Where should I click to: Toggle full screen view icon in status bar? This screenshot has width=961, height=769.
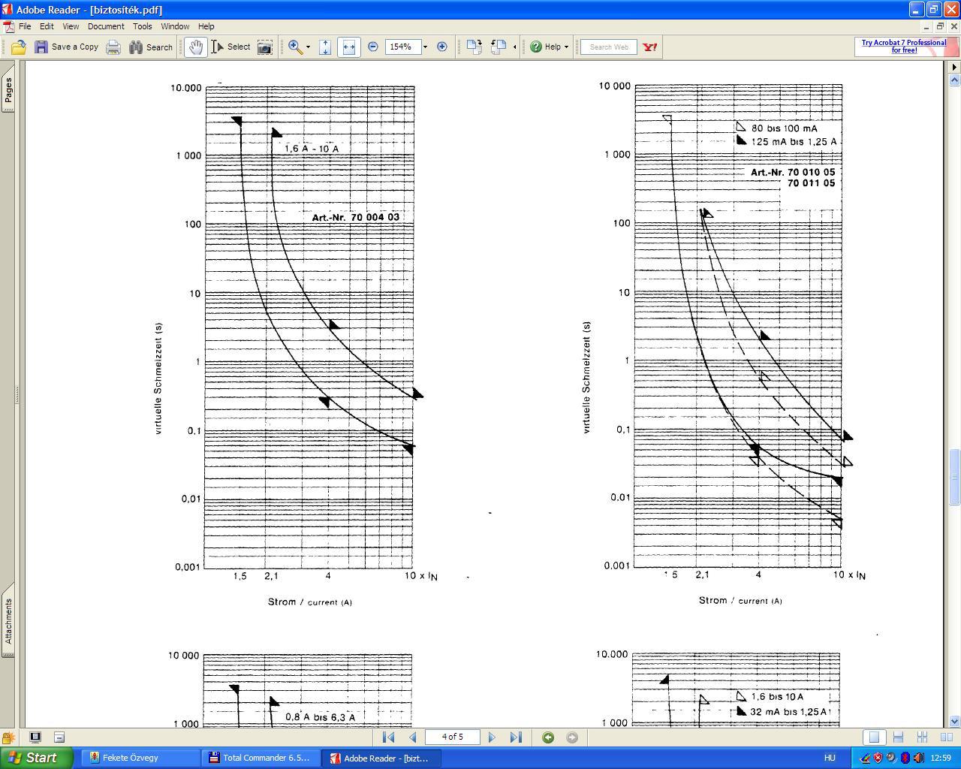coord(35,737)
